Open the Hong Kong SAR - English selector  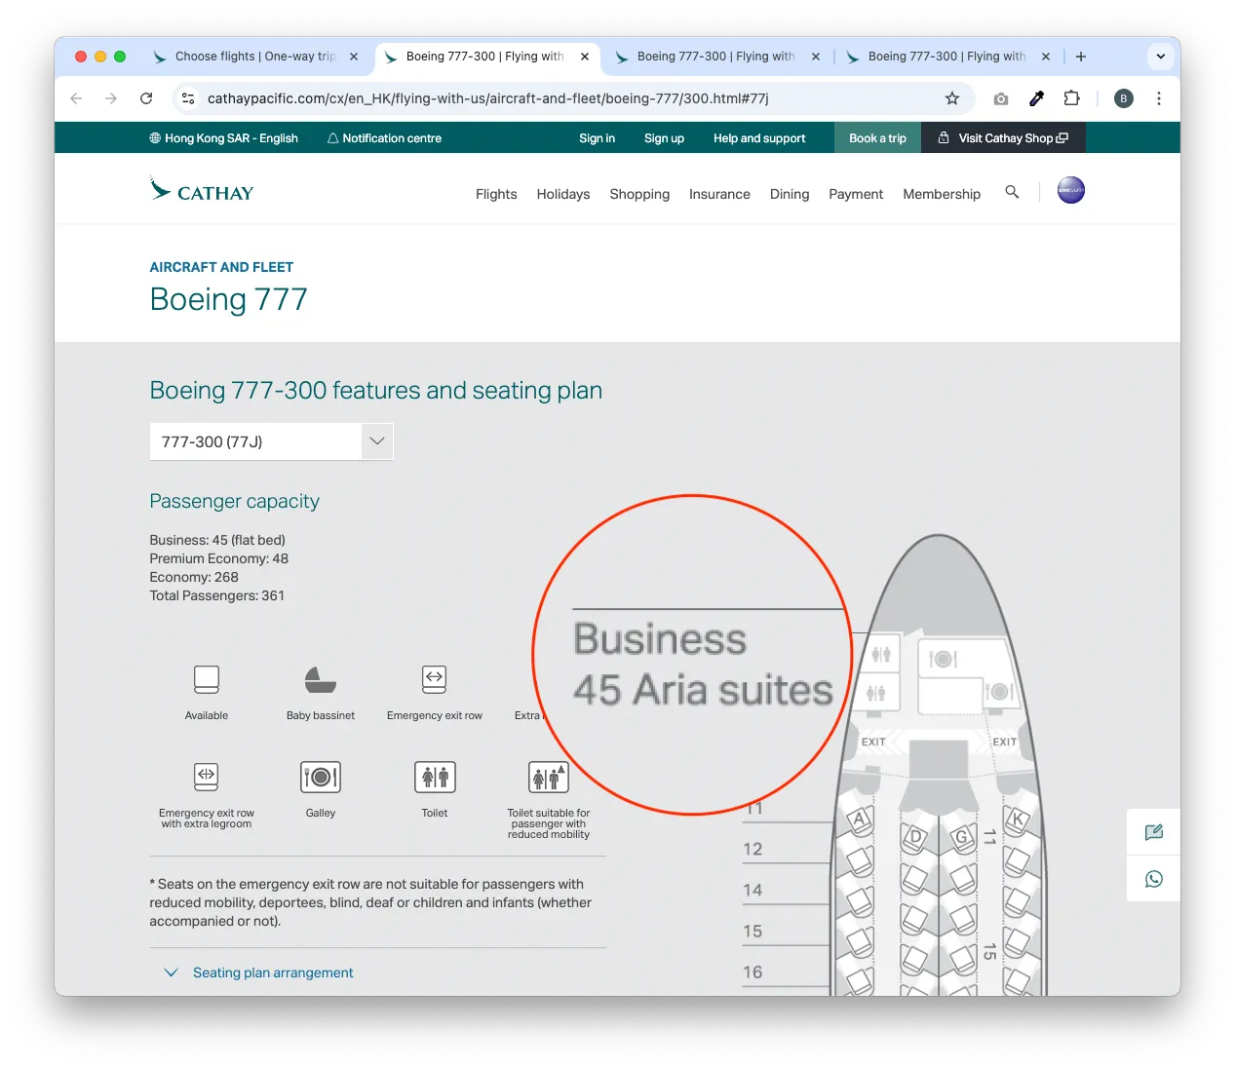pyautogui.click(x=223, y=138)
